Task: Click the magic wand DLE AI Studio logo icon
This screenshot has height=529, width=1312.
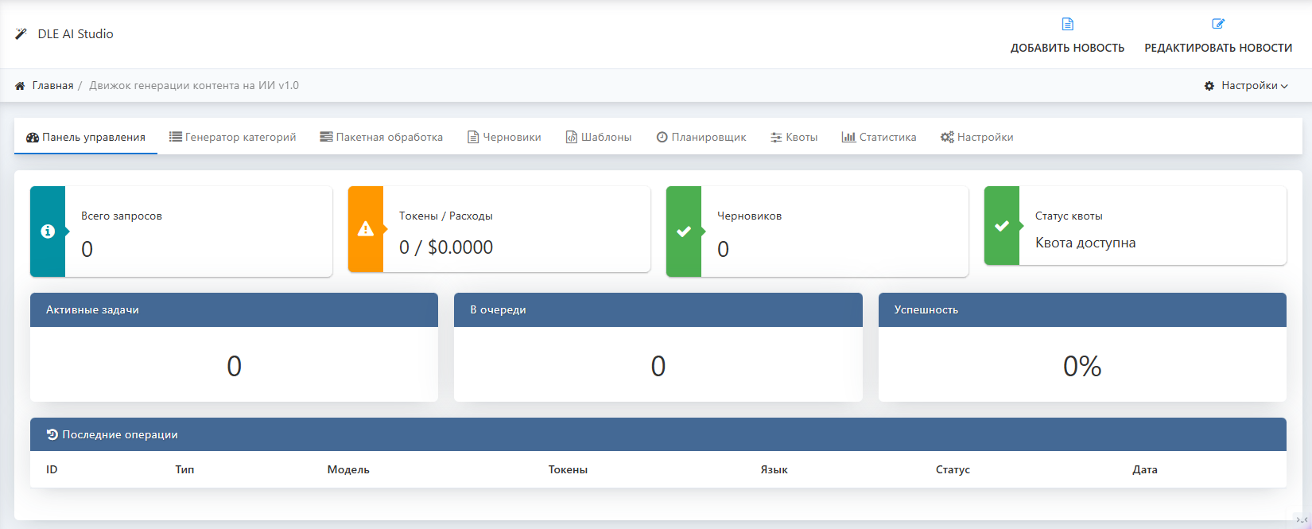Action: (21, 34)
